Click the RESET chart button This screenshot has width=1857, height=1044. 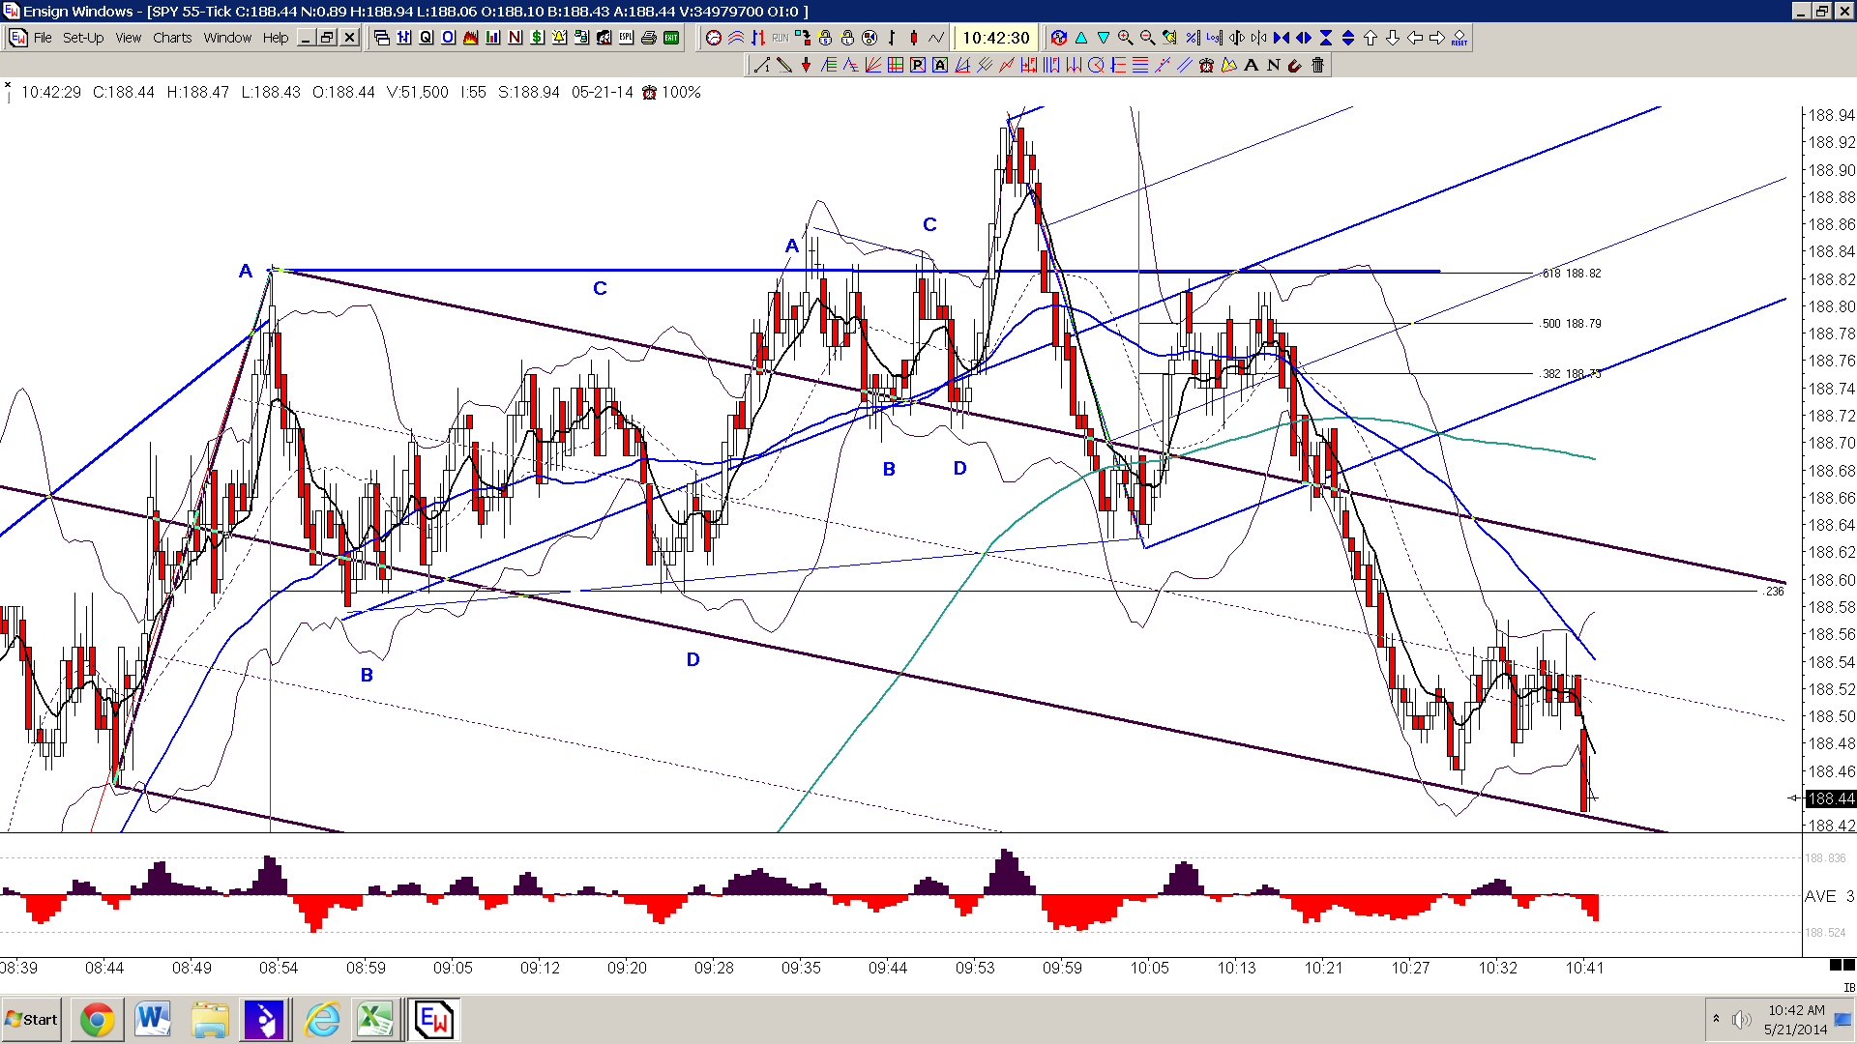click(1459, 38)
